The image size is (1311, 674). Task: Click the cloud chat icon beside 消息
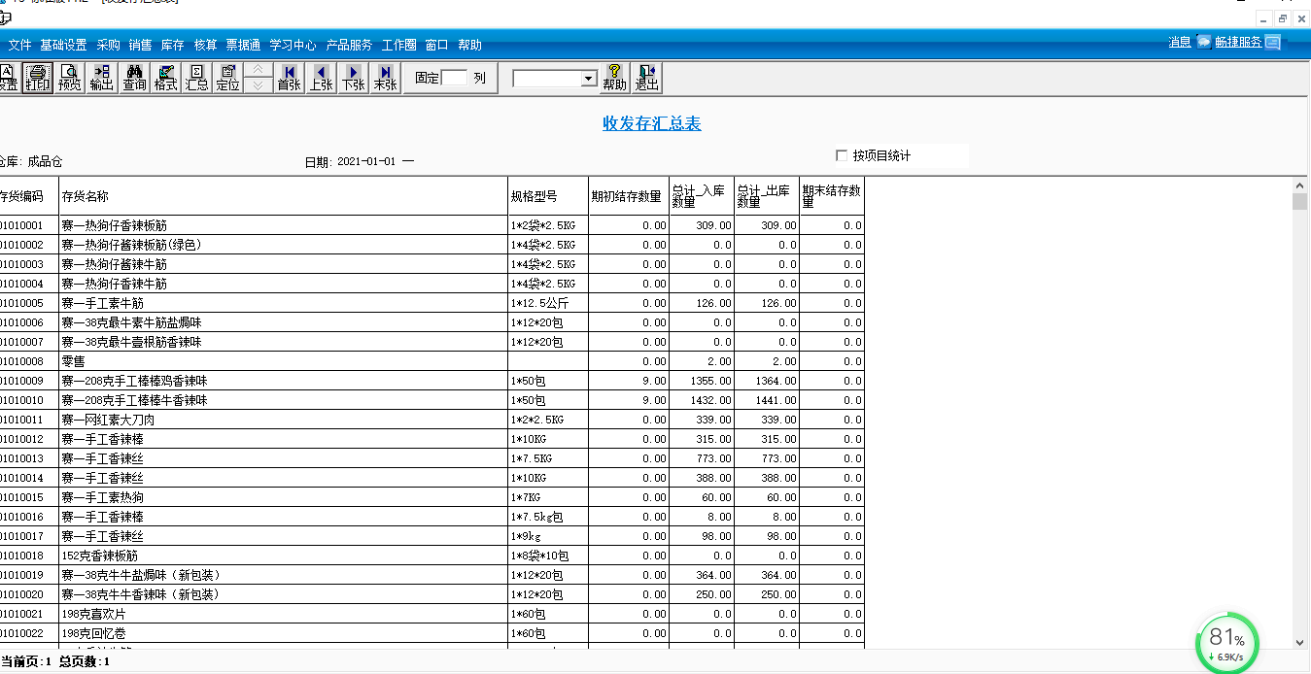pyautogui.click(x=1204, y=42)
